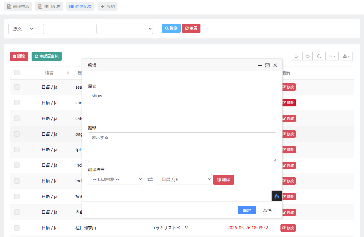The width and height of the screenshot is (364, 237).
Task: Click the 操作 column header
Action: click(x=287, y=73)
